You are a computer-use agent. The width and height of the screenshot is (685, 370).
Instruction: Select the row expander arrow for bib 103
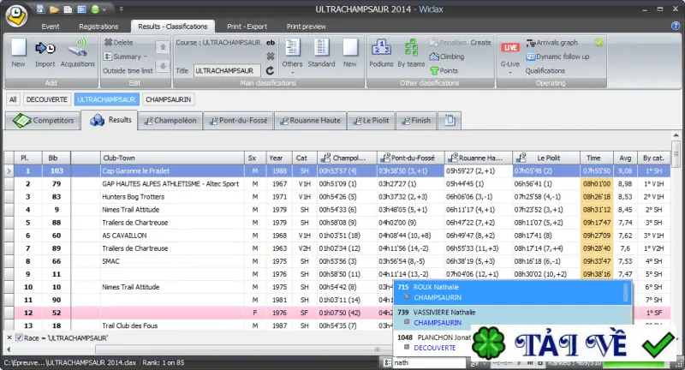pos(9,170)
